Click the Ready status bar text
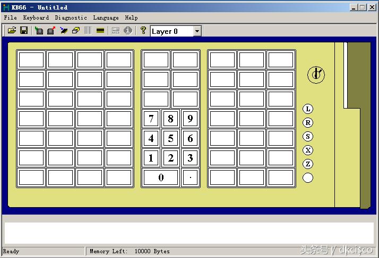379x258 pixels. tap(11, 251)
